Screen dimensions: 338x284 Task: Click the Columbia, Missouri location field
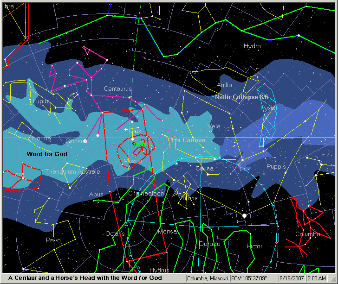208,278
